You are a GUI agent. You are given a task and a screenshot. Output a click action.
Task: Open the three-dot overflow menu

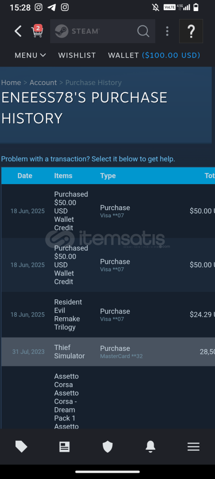pos(167,31)
